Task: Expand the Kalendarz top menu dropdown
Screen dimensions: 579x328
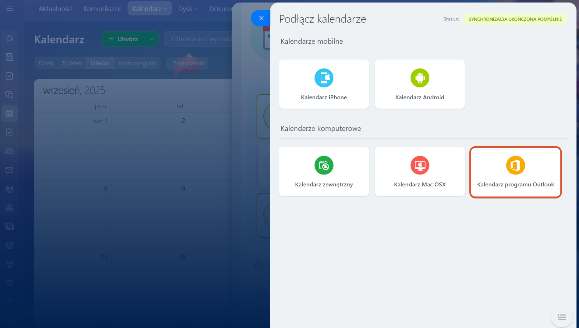Action: pos(150,9)
